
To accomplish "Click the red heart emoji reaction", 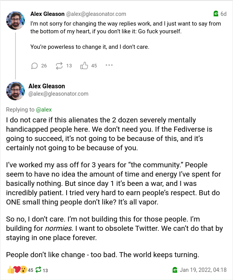I will coord(17,270).
